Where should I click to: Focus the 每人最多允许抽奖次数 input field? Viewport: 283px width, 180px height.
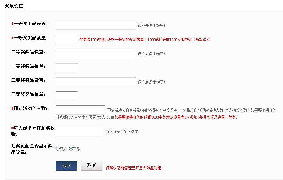81,131
